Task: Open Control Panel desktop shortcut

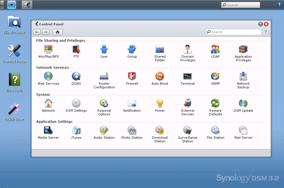Action: (x=14, y=53)
